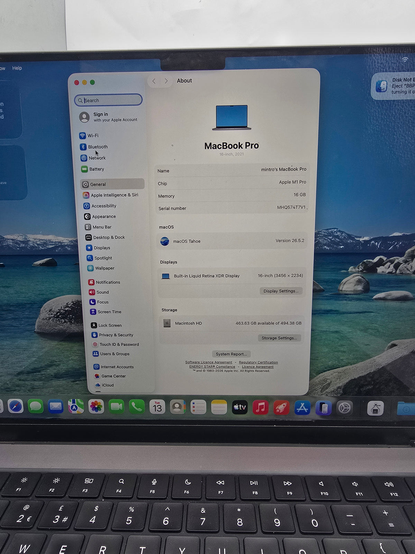The width and height of the screenshot is (415, 554).
Task: Launch Safari from the Dock
Action: 15,406
